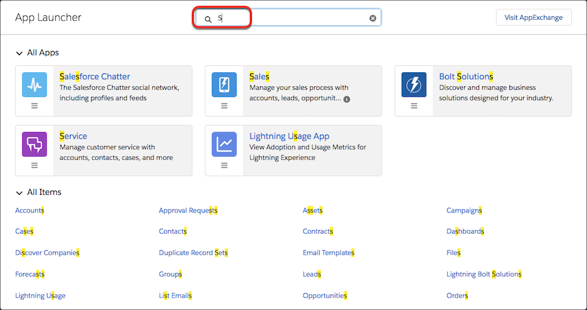This screenshot has height=310, width=587.
Task: Collapse the All Apps section
Action: tap(19, 53)
